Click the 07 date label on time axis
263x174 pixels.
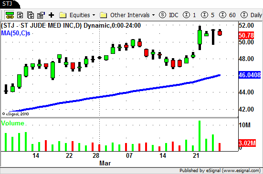point(129,155)
